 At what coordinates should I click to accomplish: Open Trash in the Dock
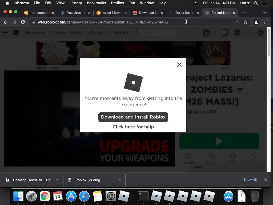[x=255, y=196]
